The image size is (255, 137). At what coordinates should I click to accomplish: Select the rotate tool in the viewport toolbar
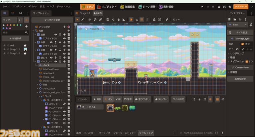click(95, 20)
